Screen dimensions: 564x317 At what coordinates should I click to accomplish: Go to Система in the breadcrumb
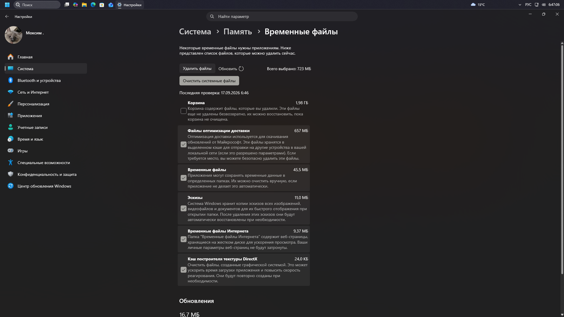coord(195,32)
